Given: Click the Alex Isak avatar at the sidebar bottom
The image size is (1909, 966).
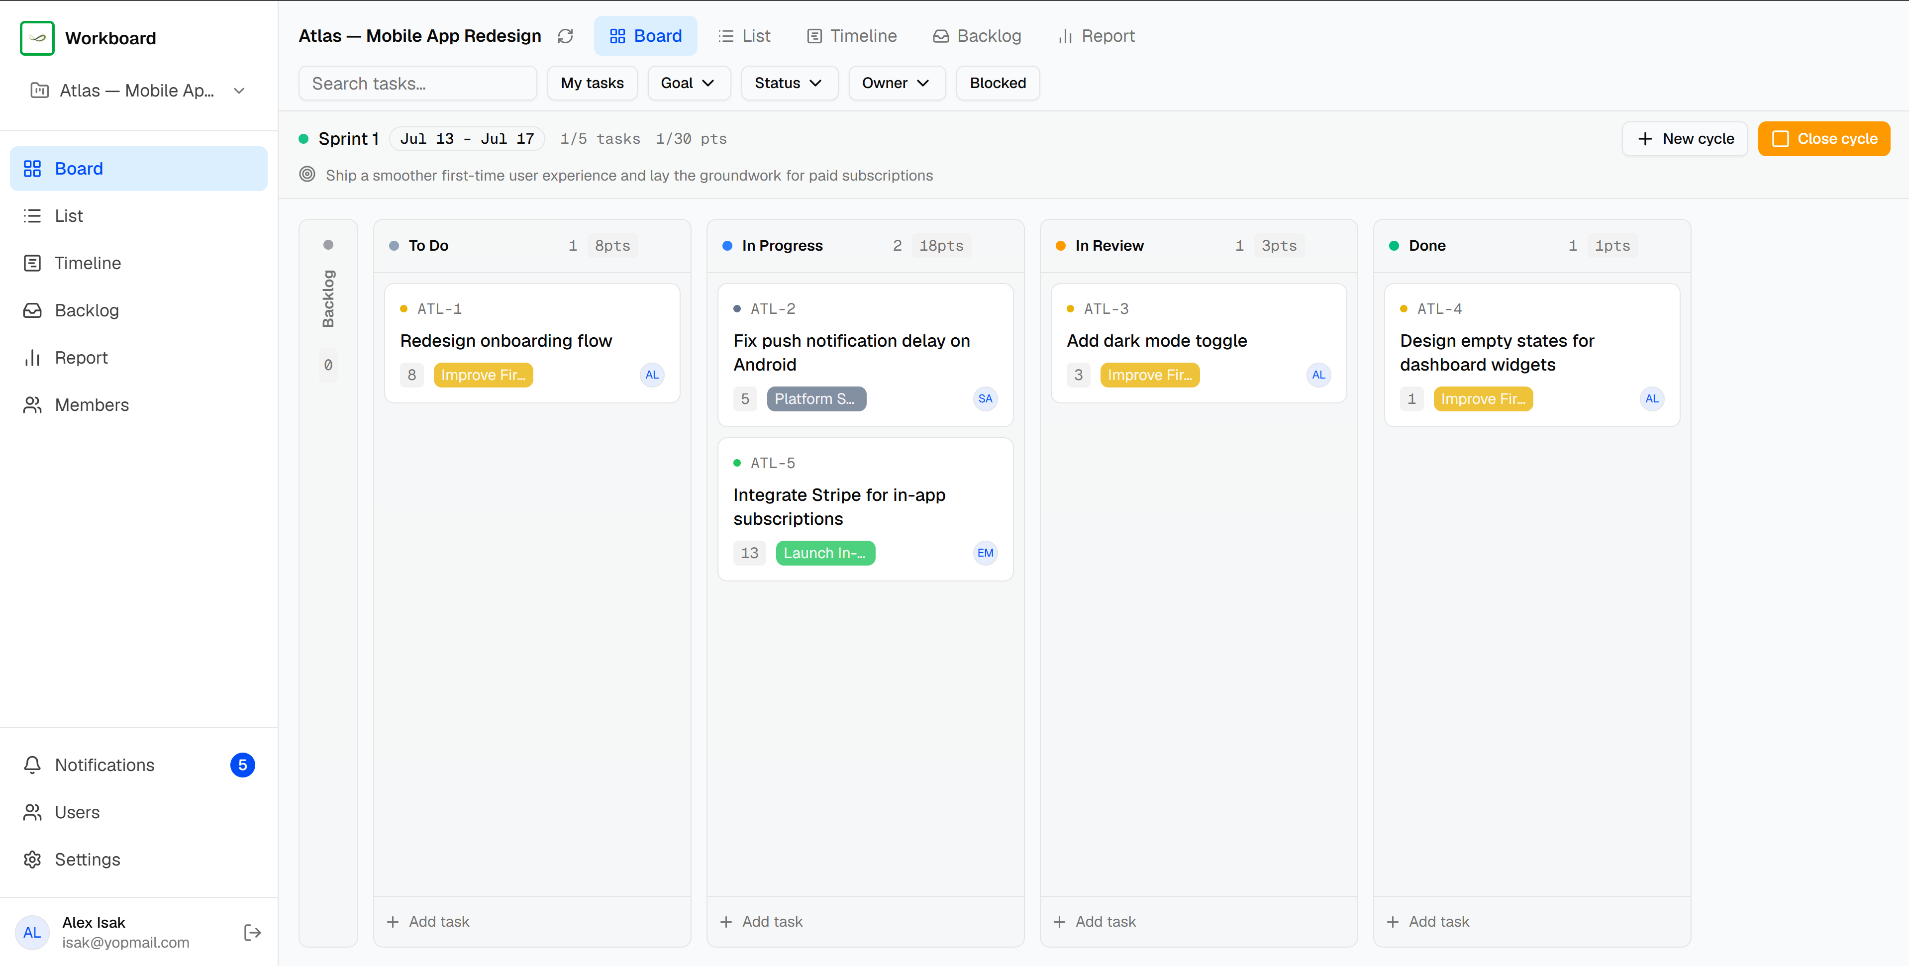Looking at the screenshot, I should pyautogui.click(x=33, y=933).
